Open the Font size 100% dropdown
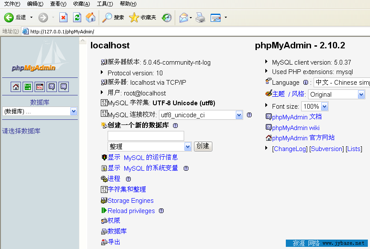 click(315, 106)
